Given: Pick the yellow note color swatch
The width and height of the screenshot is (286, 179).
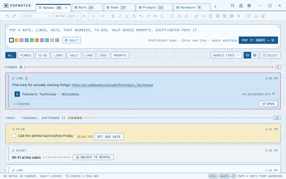Looking at the screenshot, I should click(16, 40).
